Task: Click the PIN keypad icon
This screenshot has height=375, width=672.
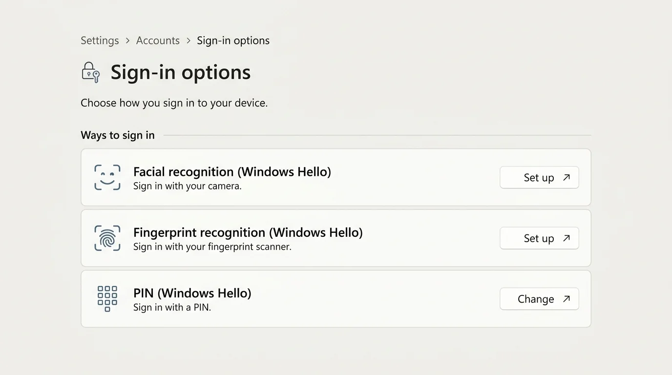Action: coord(107,298)
